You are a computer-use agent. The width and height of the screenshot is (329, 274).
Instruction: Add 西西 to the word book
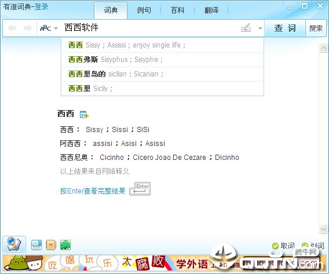84,114
